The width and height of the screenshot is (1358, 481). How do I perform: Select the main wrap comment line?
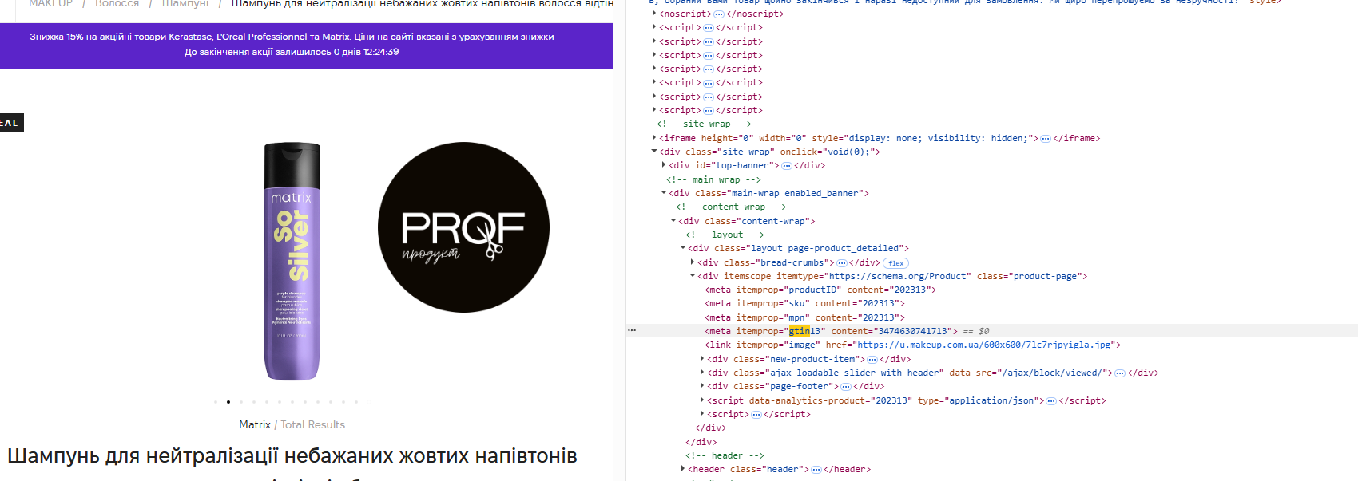[713, 179]
